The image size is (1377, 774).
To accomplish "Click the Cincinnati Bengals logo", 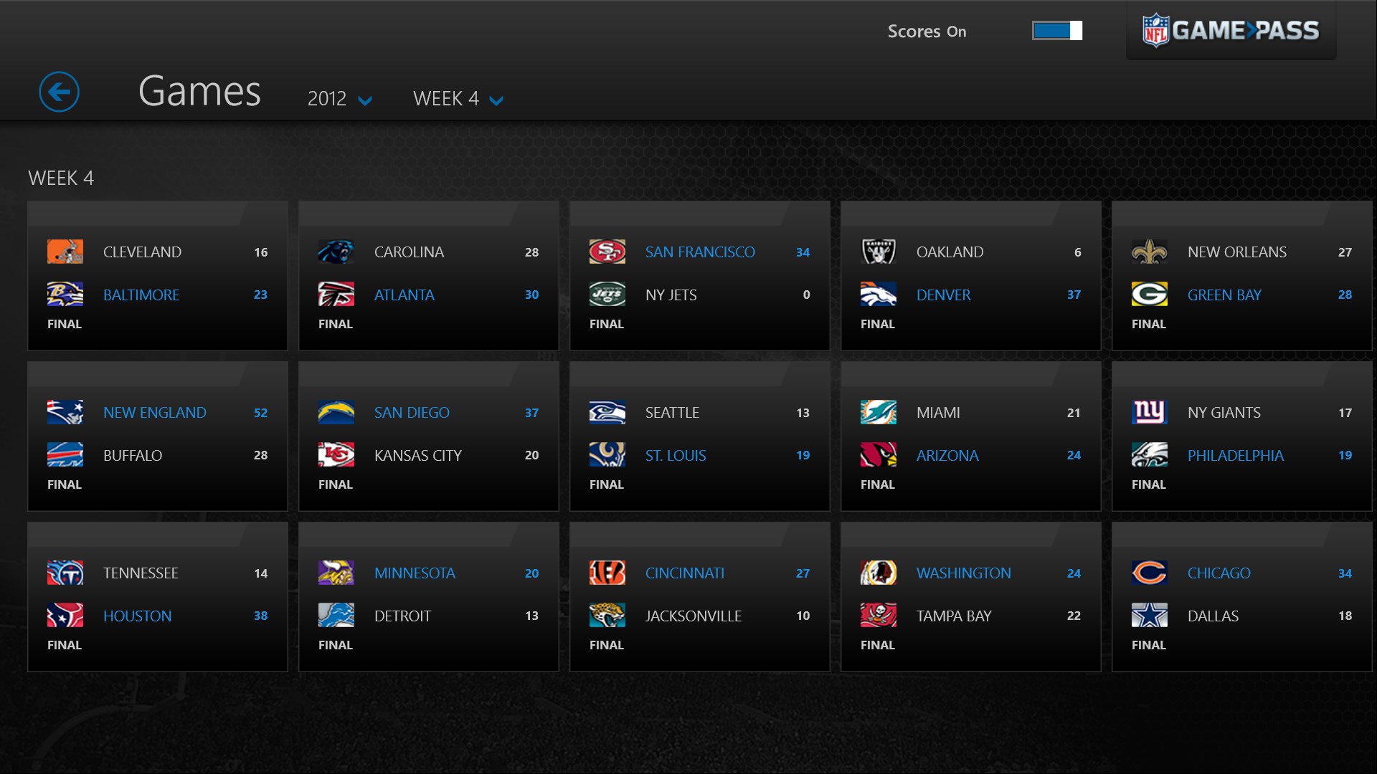I will (607, 573).
